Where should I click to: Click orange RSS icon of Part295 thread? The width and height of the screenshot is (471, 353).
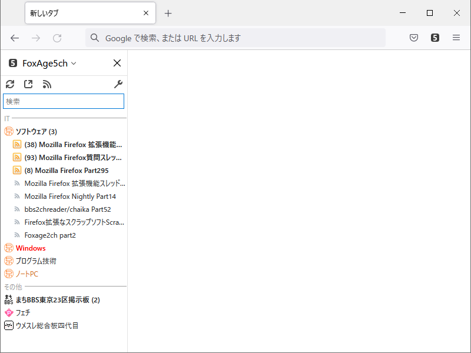17,170
